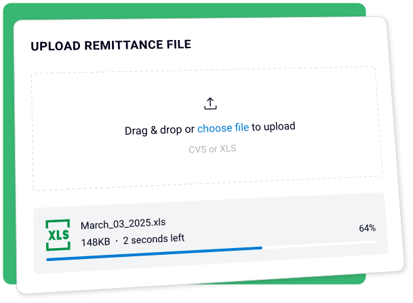Click the CVS or XLS format hint
This screenshot has height=303, width=413.
click(x=212, y=148)
